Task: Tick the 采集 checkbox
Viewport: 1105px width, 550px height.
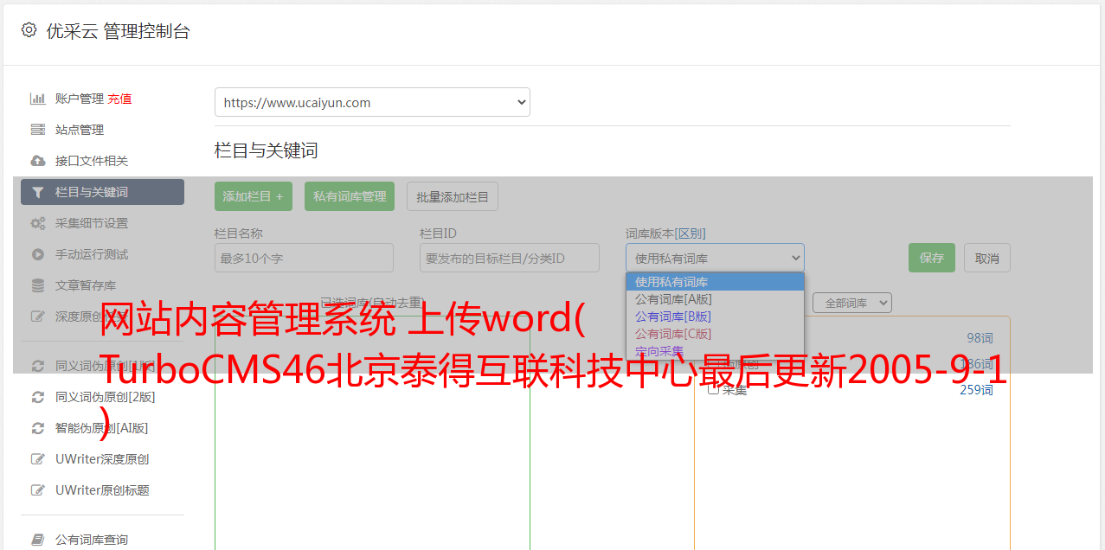Action: 714,389
